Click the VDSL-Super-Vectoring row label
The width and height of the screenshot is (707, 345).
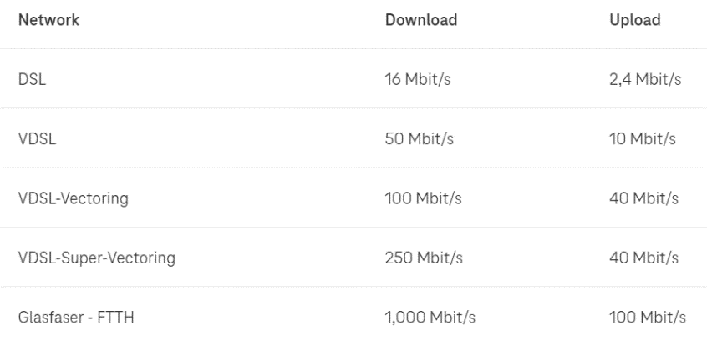point(96,257)
